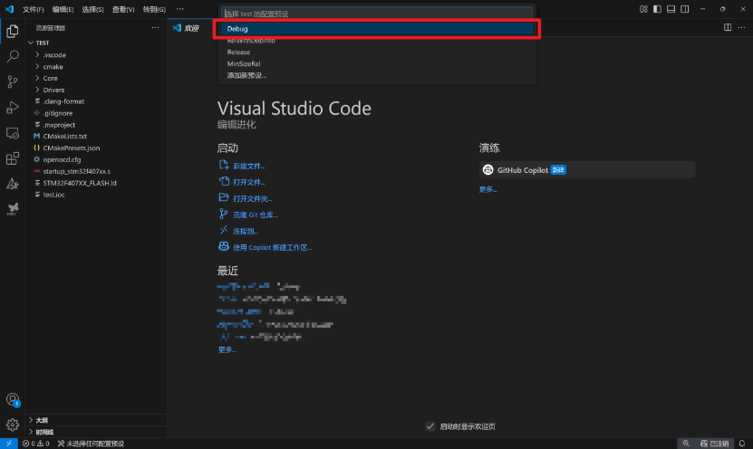
Task: Click the no configure preset selected status item
Action: [91, 444]
